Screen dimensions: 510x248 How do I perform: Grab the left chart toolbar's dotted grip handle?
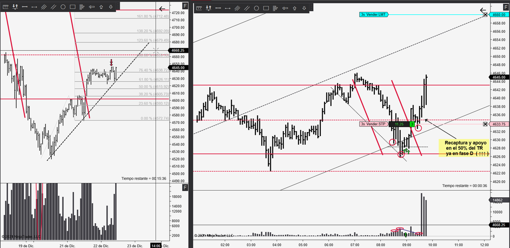coord(118,7)
